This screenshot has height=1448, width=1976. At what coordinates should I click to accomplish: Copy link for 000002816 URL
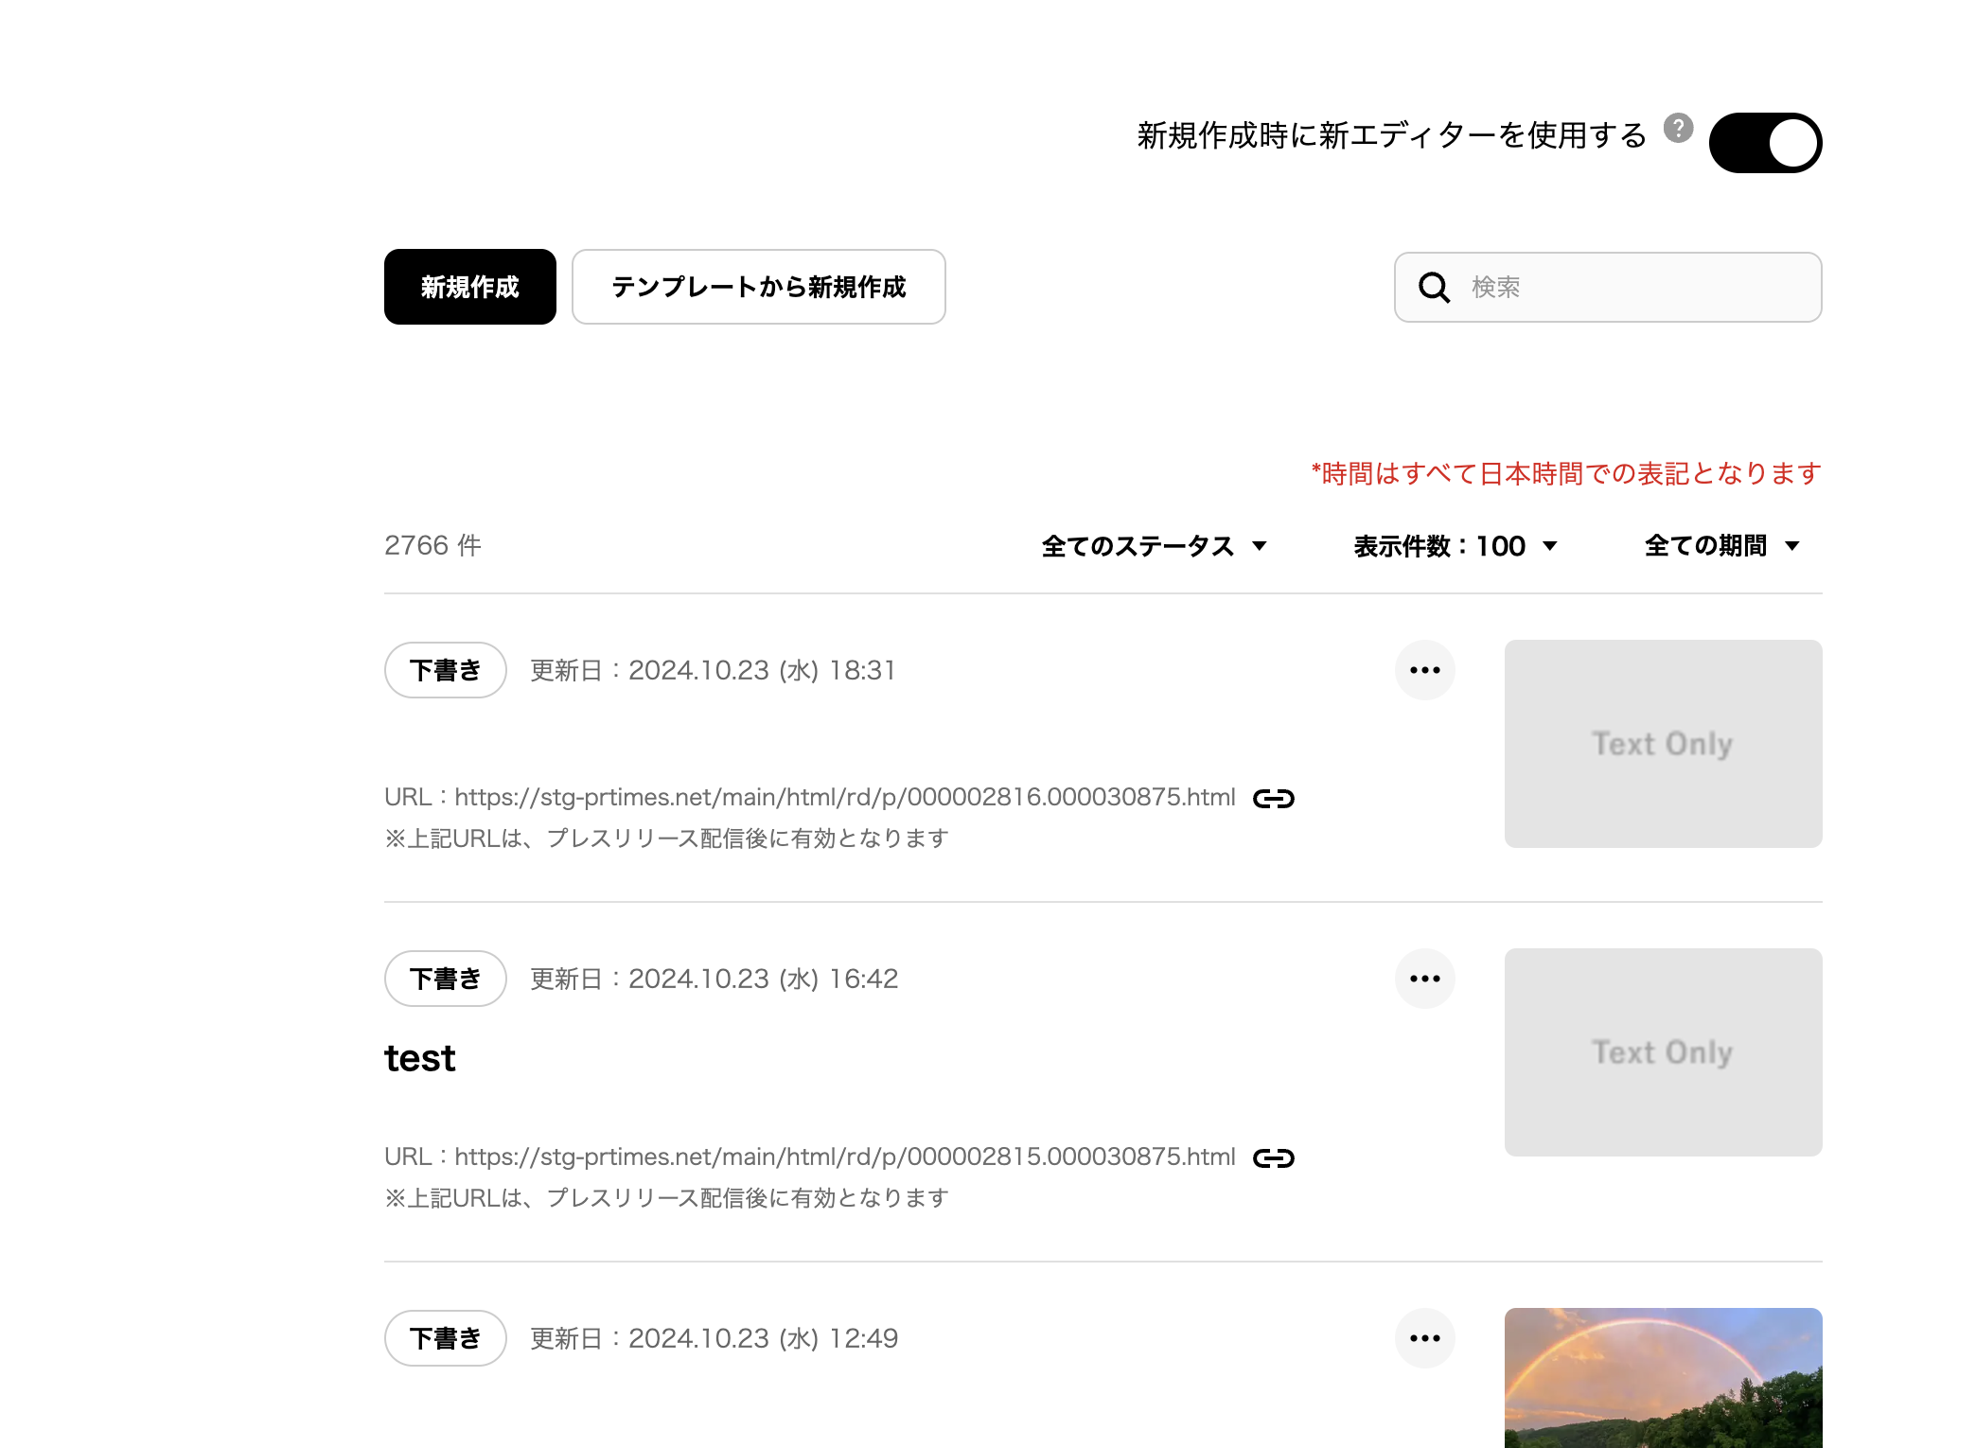tap(1273, 799)
